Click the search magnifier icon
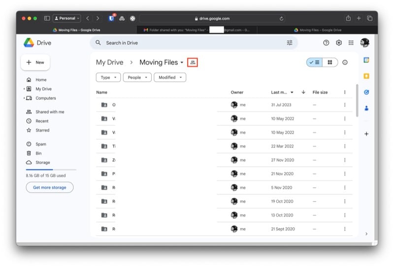This screenshot has height=267, width=394. tap(98, 43)
